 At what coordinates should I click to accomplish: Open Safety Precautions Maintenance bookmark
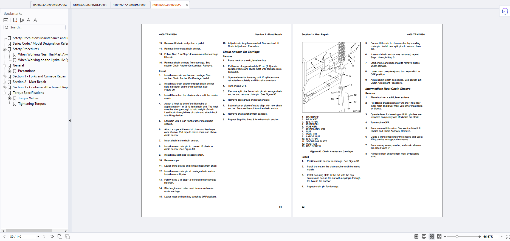pos(40,38)
